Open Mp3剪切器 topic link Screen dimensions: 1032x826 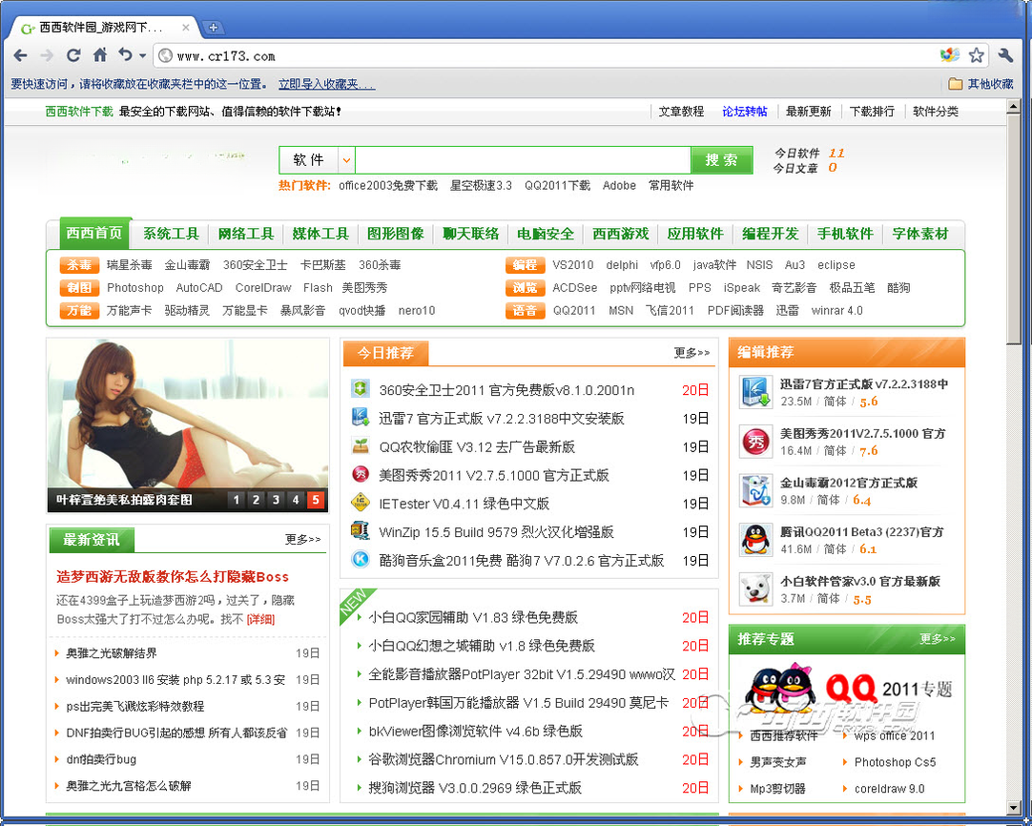[778, 789]
